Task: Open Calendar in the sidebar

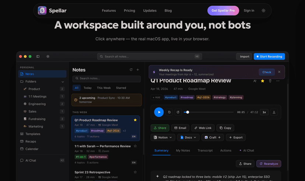Action: pos(42,149)
